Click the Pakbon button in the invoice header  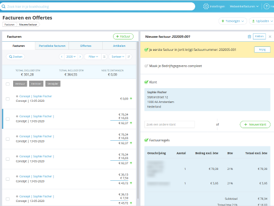[x=259, y=36]
